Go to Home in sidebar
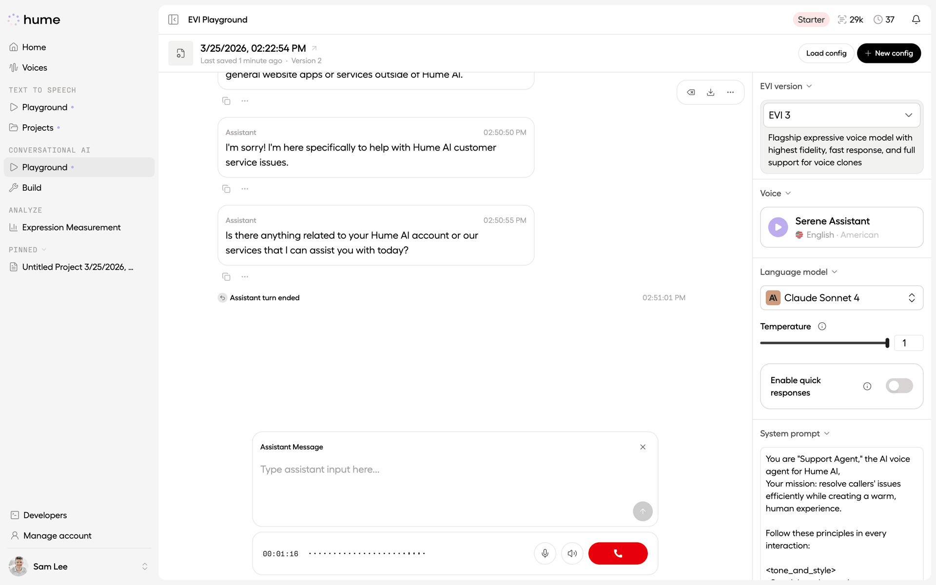 [x=79, y=47]
